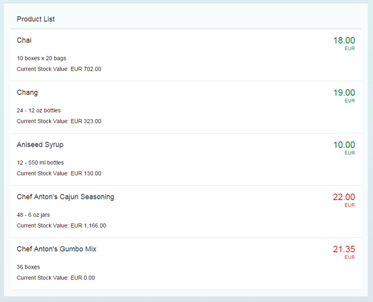Click the stock value EUR 1,166.00
373x302 pixels.
(x=61, y=226)
